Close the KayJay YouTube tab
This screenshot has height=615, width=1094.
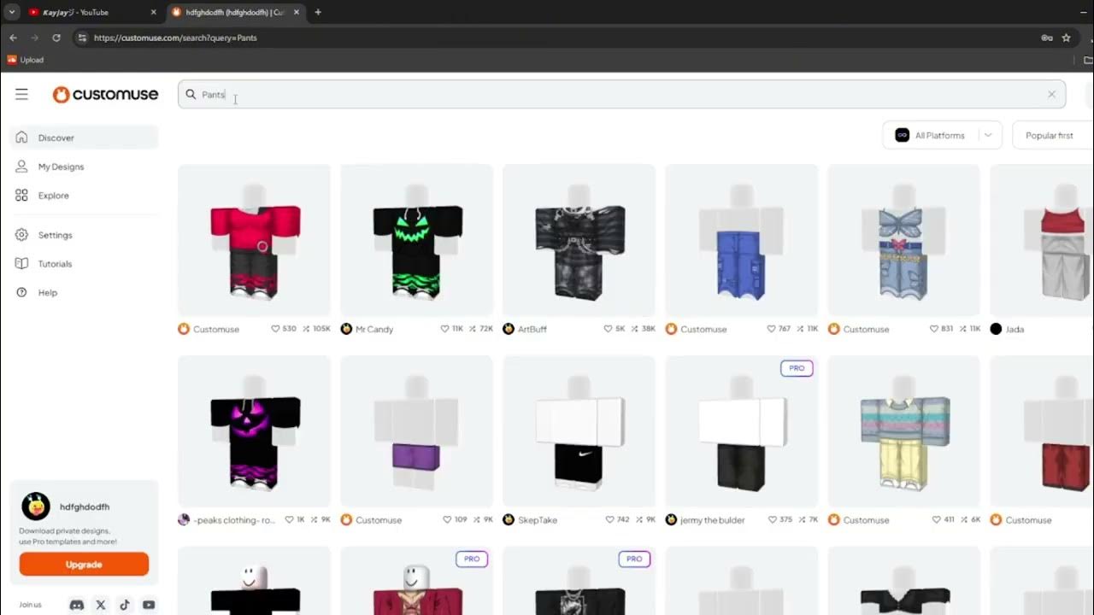point(154,12)
